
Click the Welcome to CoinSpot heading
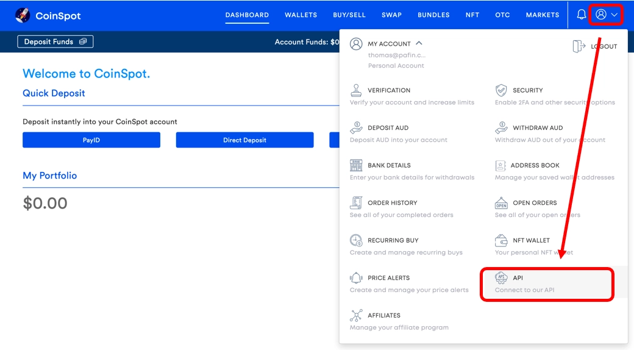(86, 74)
